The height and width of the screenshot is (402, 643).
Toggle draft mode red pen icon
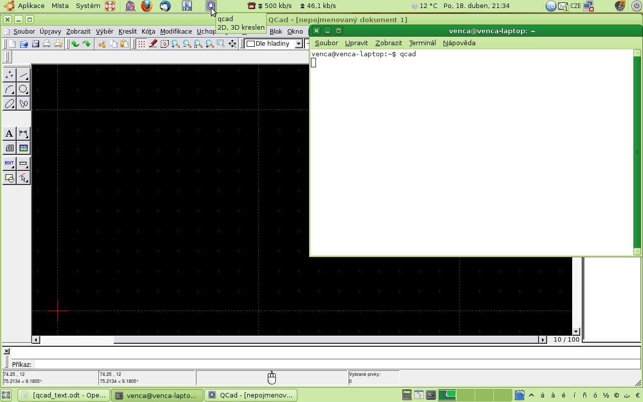[153, 44]
